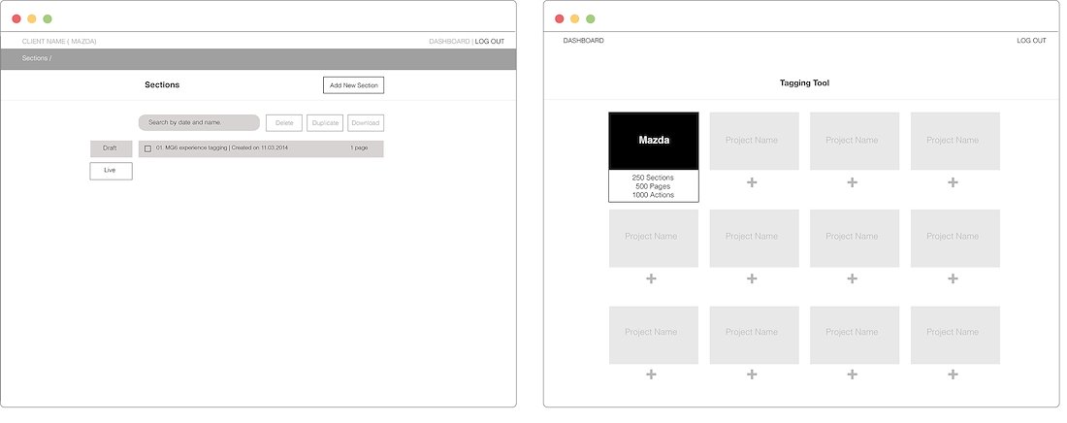The height and width of the screenshot is (423, 1067).
Task: Select Project Name tile, third row, fourth column
Action: point(955,335)
